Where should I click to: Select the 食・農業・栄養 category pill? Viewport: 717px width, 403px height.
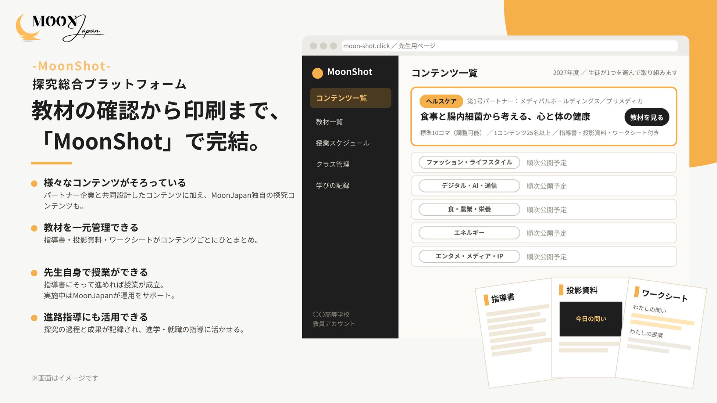tap(469, 209)
